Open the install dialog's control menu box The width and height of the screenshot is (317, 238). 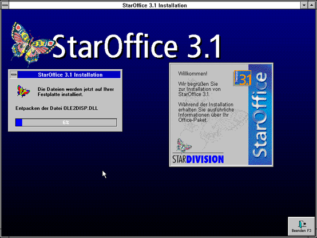click(x=14, y=74)
